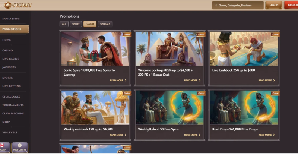Click the Promotions page heading
The image size is (298, 164).
pyautogui.click(x=69, y=16)
